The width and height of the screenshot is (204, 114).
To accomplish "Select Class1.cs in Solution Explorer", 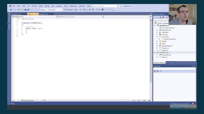I will [164, 57].
